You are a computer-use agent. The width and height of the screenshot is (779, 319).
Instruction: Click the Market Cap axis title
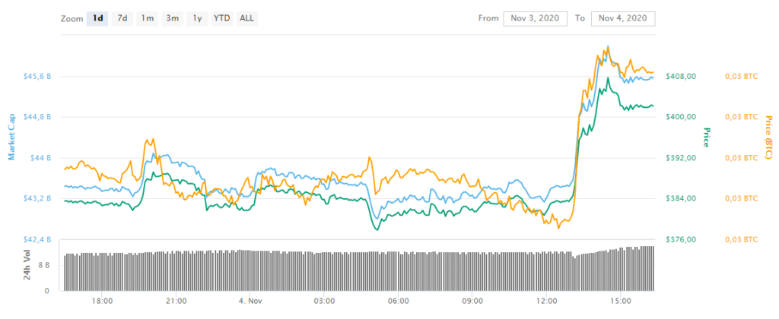(x=11, y=137)
